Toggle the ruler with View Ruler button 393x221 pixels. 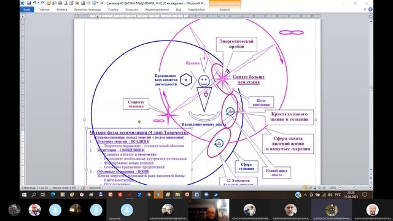371,16
